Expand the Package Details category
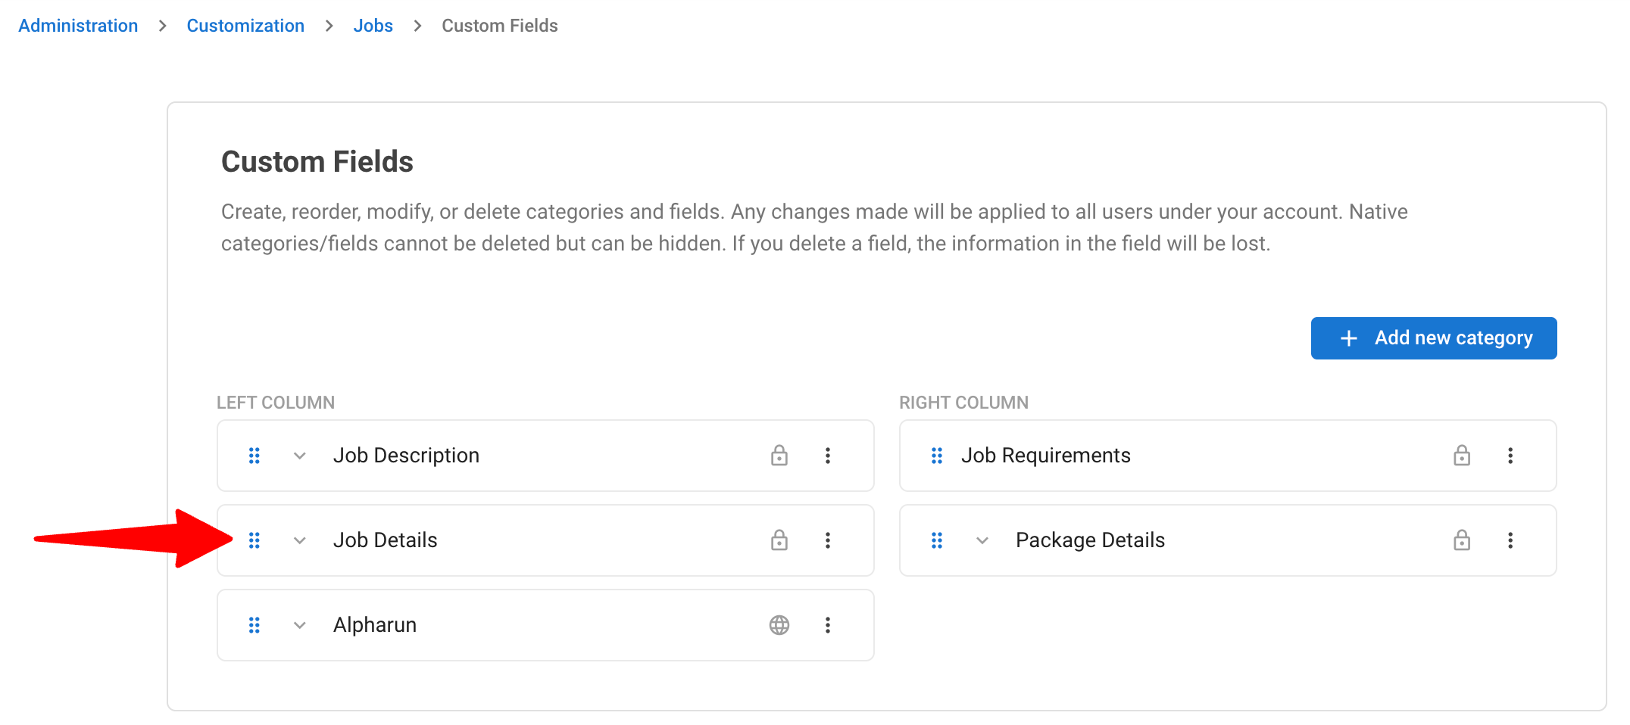The height and width of the screenshot is (725, 1630). point(982,540)
